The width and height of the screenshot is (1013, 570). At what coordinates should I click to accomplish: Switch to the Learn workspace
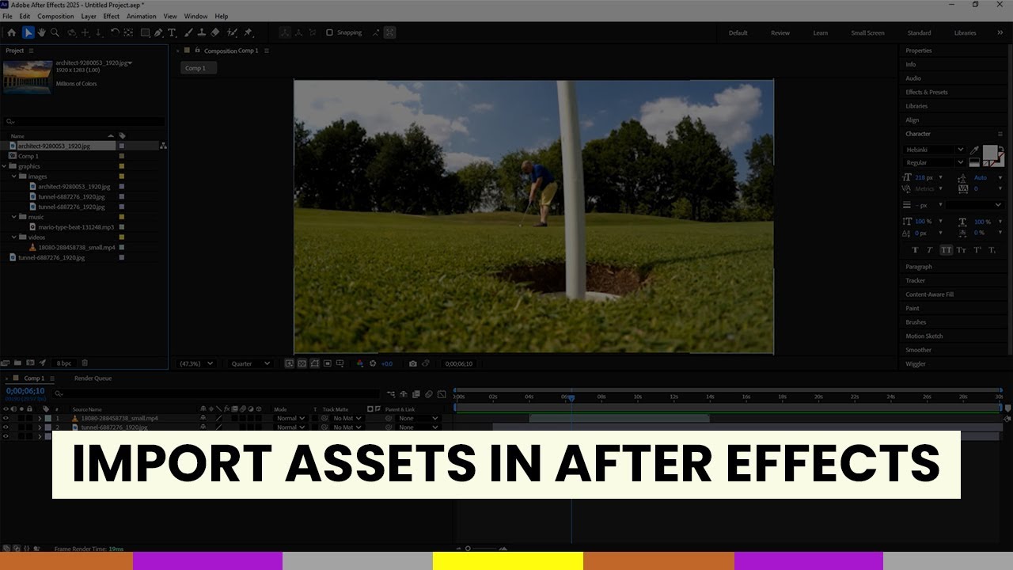(x=821, y=33)
